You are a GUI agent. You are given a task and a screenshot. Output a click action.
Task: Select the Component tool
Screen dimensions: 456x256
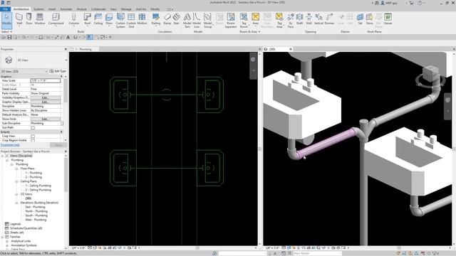[x=56, y=19]
